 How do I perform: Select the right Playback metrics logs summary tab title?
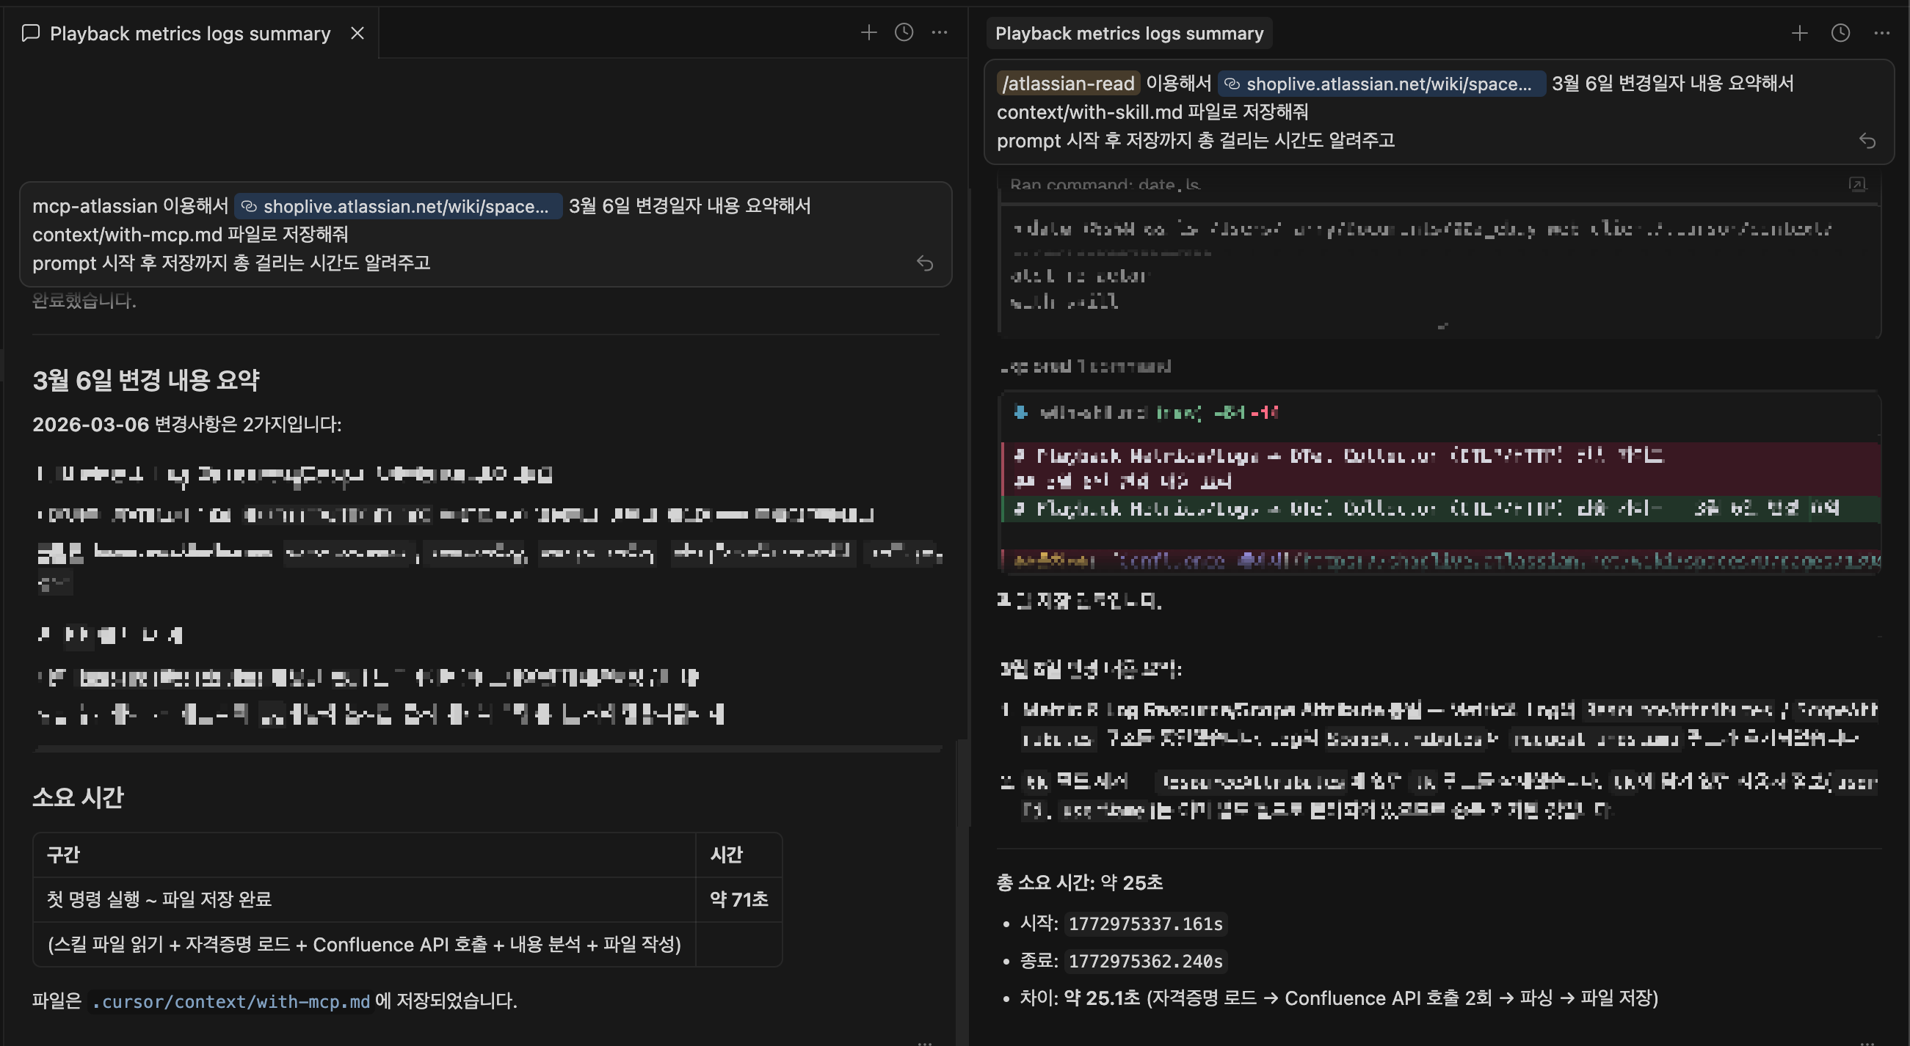1128,33
